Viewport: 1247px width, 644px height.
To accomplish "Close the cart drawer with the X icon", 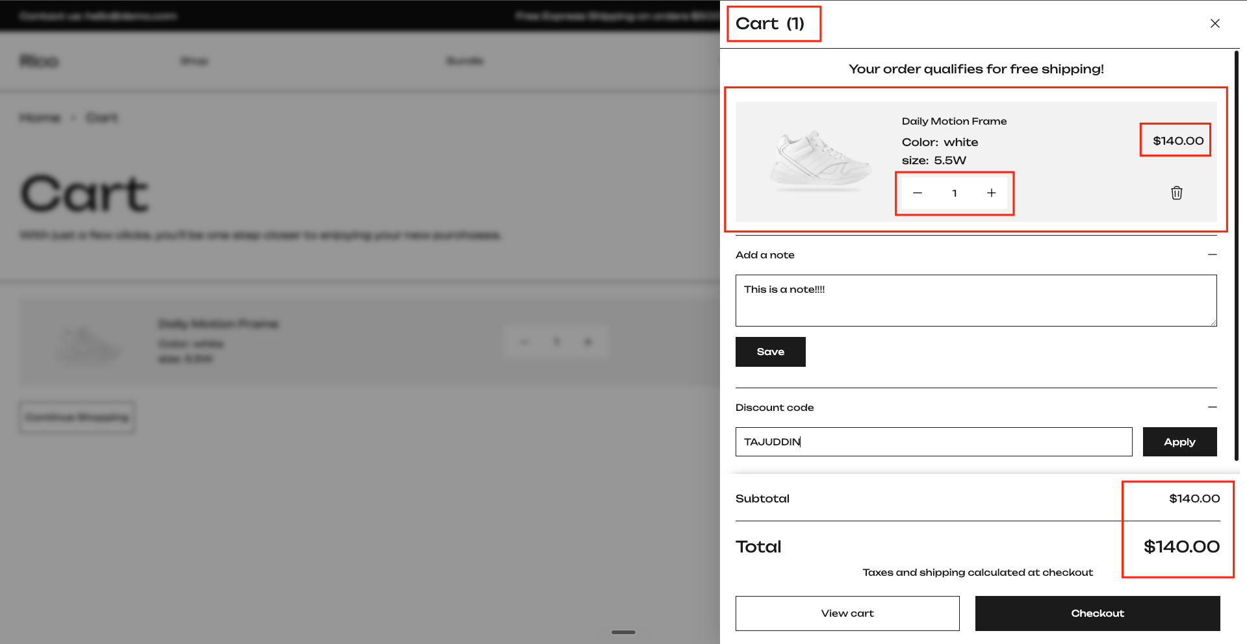I will [x=1215, y=23].
